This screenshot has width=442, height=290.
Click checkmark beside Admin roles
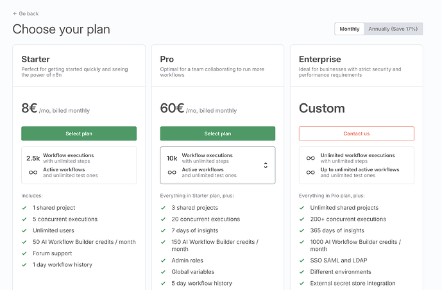click(164, 260)
